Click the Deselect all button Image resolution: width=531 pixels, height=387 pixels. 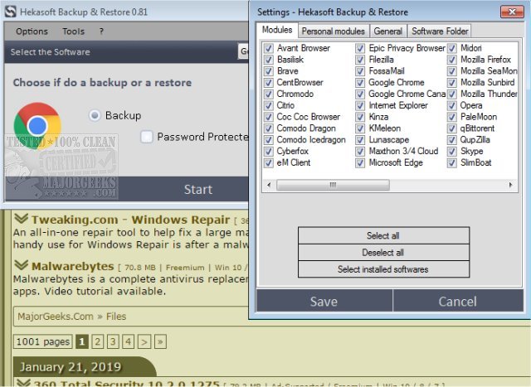(x=383, y=253)
